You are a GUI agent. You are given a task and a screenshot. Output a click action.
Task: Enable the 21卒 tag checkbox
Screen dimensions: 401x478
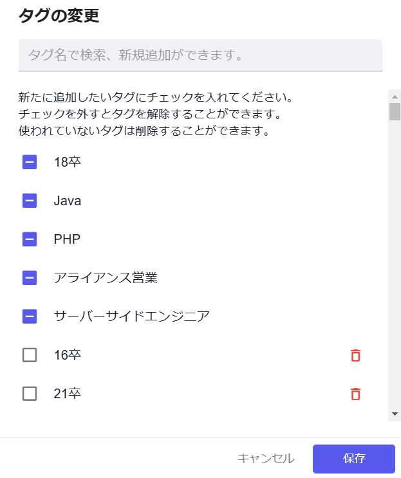click(30, 394)
